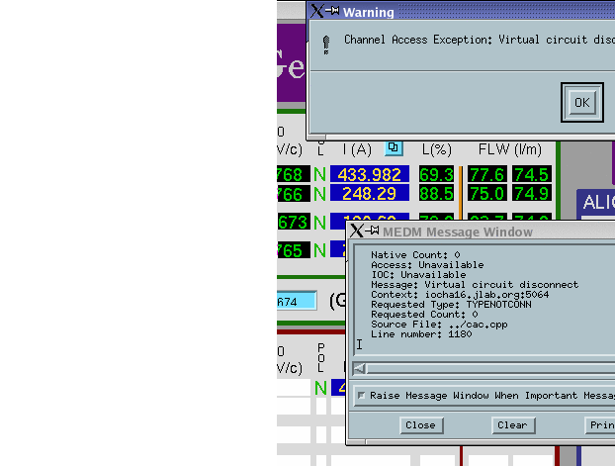
Task: Click flow value 75.0
Action: (x=486, y=194)
